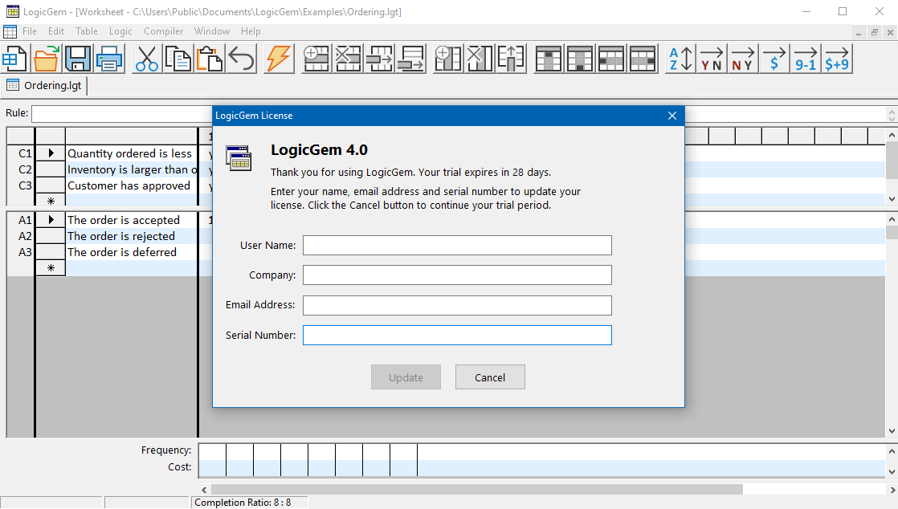Cancel to continue the trial period
The width and height of the screenshot is (898, 509).
(x=490, y=377)
